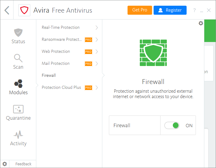Click the help question mark
The image size is (216, 168).
[195, 10]
